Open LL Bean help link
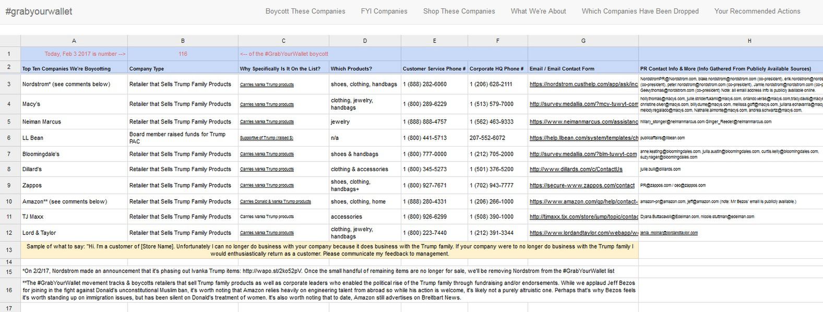 583,138
